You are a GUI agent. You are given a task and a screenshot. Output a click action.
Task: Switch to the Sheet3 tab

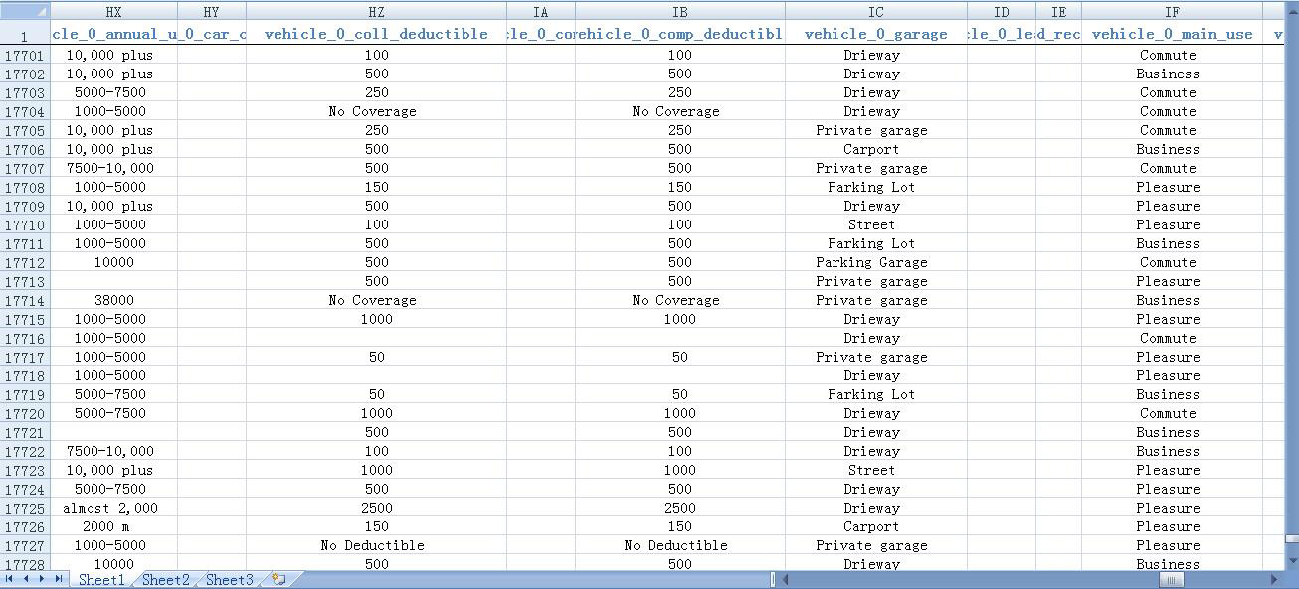[x=229, y=580]
